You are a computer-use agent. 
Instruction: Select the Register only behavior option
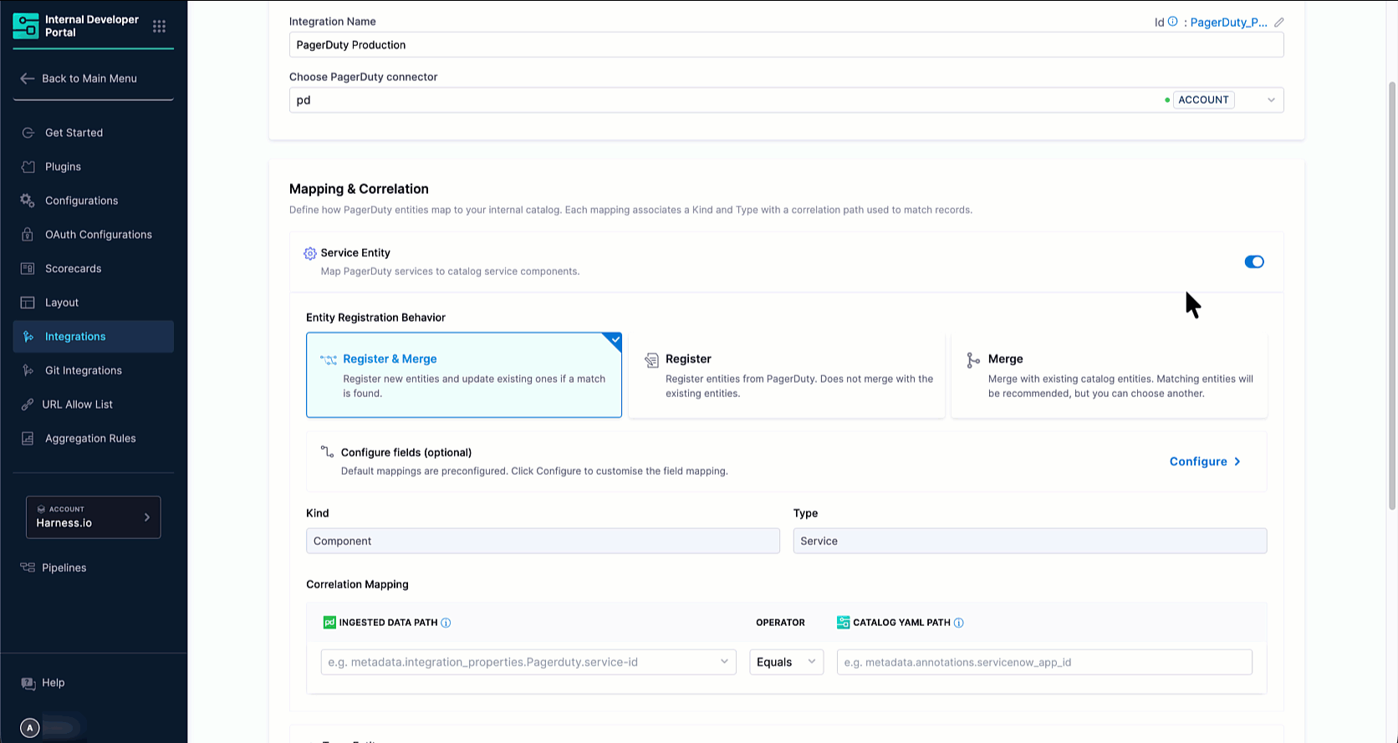point(786,375)
